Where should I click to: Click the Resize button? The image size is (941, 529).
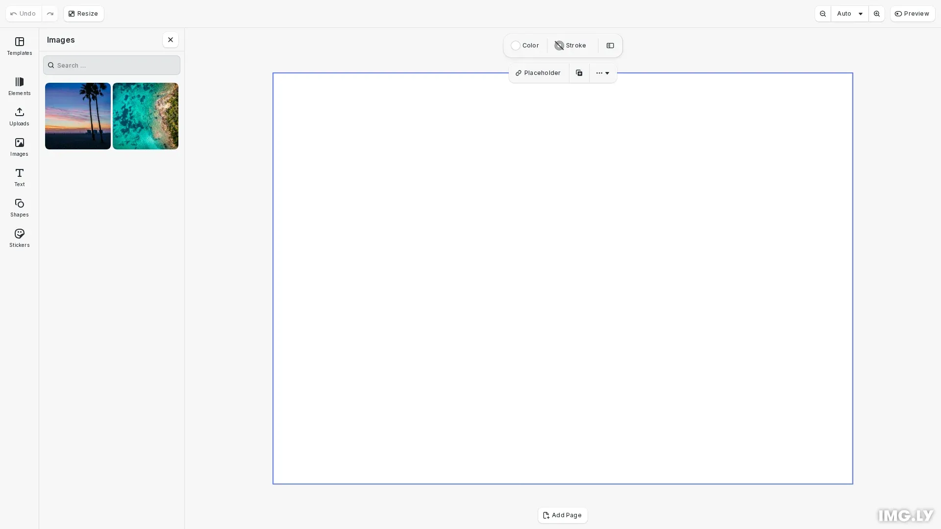pyautogui.click(x=83, y=14)
